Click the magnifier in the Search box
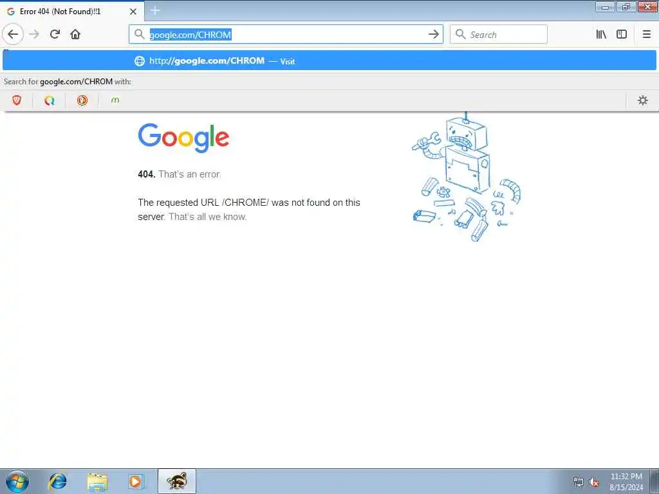This screenshot has width=659, height=494. [461, 34]
